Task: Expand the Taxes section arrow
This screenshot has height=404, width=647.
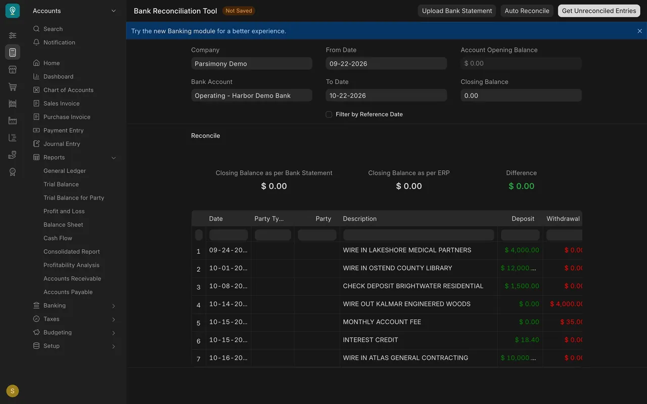Action: click(x=113, y=319)
